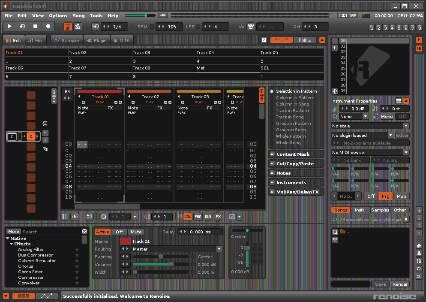Screen dimensions: 426x302
Task: Expand the Notes section
Action: (x=296, y=173)
